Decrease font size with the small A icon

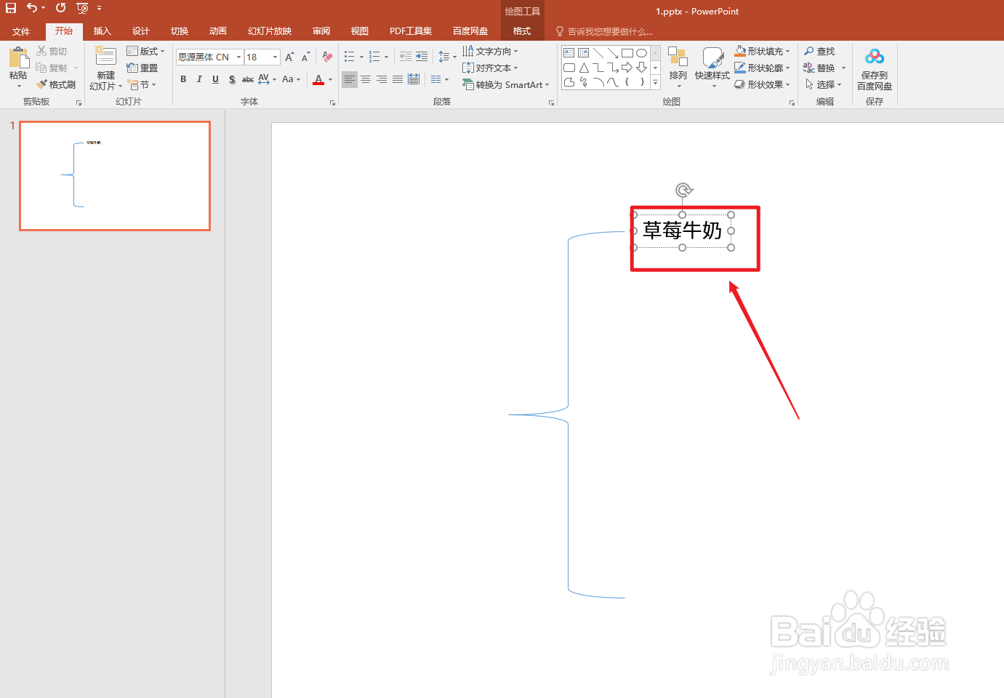click(306, 57)
